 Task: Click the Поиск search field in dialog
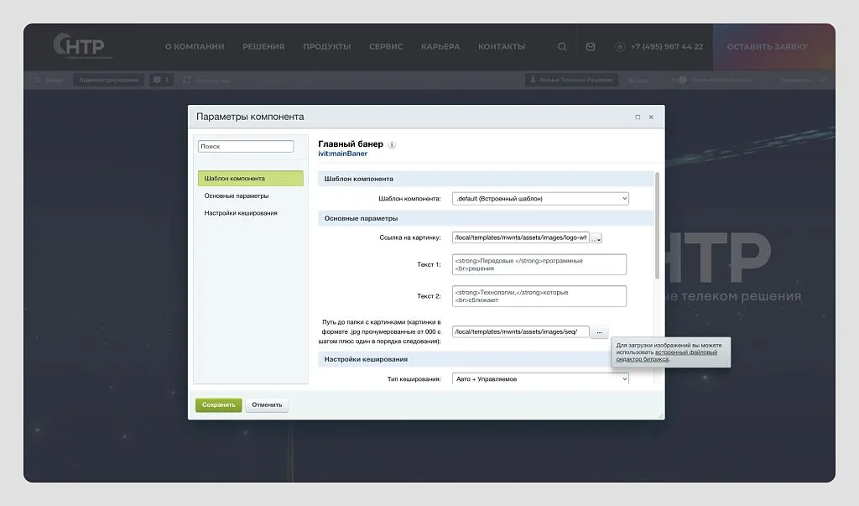246,147
